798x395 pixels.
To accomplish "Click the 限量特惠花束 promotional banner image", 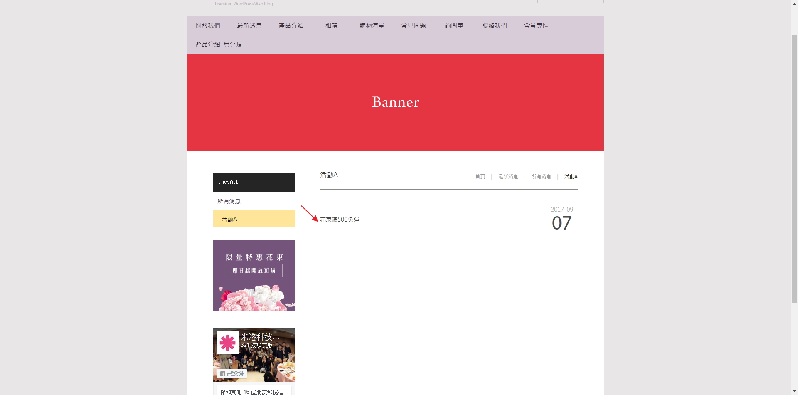I will click(x=254, y=276).
